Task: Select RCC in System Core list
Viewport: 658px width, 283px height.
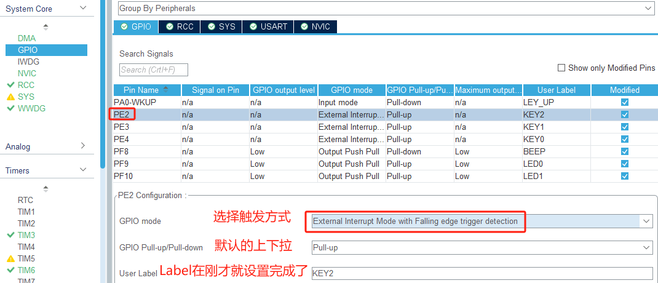Action: pos(26,86)
